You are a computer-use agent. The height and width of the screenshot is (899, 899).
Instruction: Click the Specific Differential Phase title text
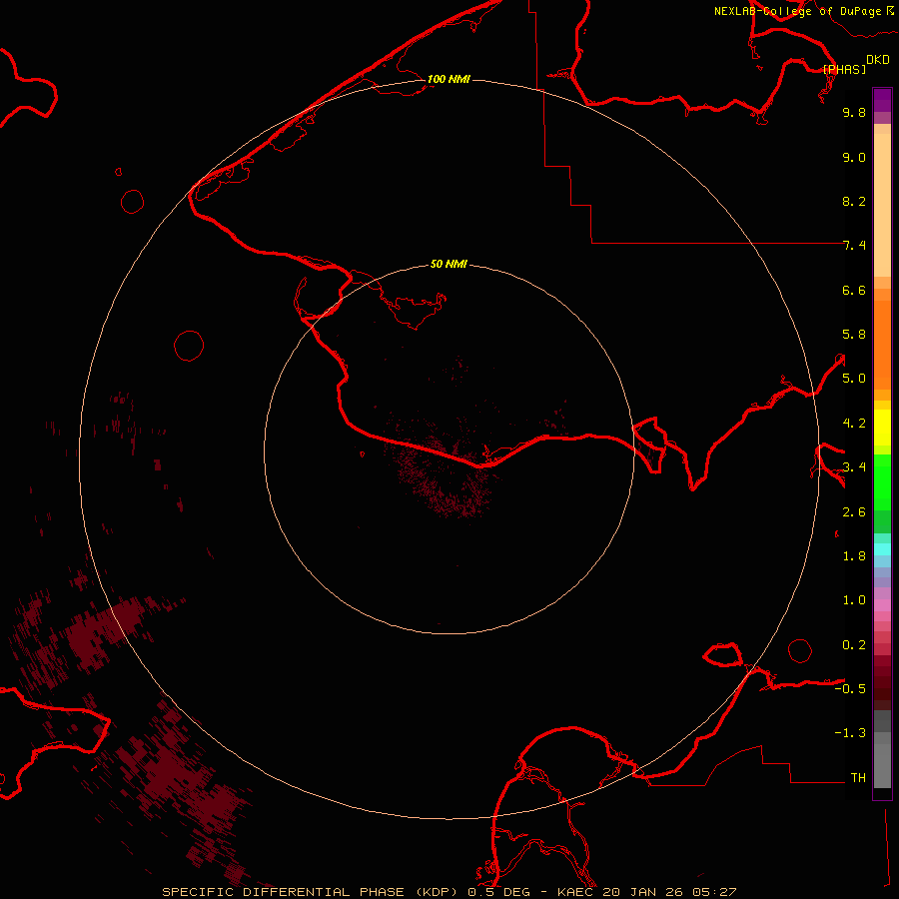point(312,891)
